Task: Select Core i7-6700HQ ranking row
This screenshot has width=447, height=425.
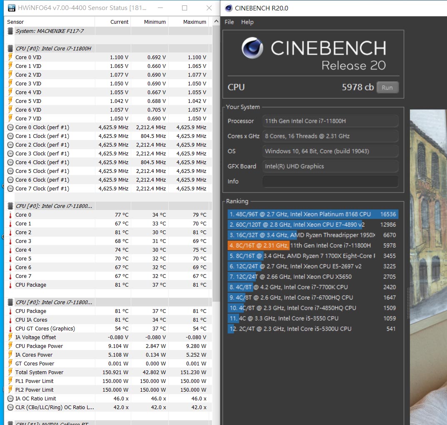Action: pyautogui.click(x=313, y=297)
